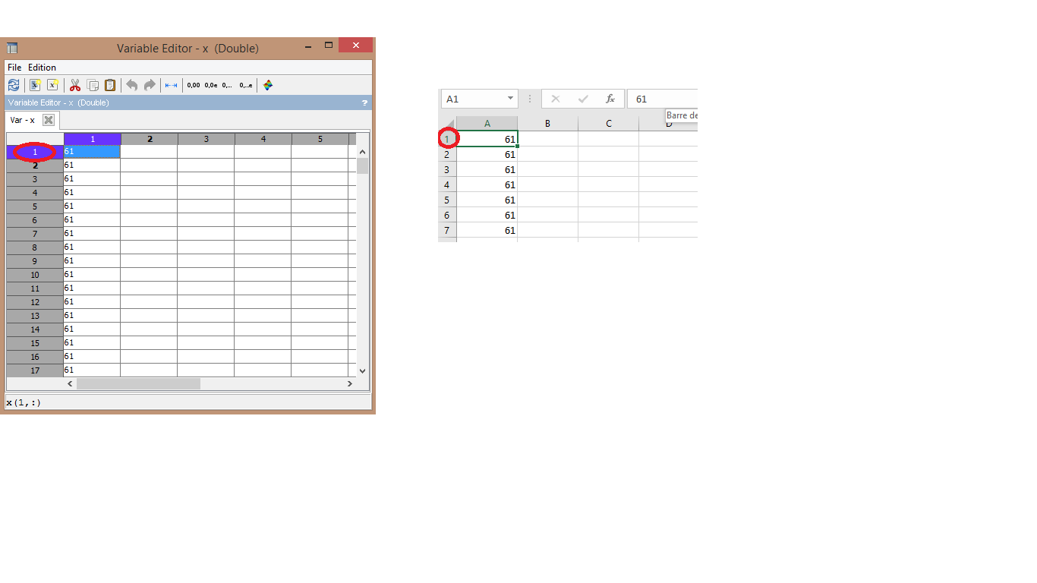Click column header 3 in Variable Editor
1037x583 pixels.
(x=206, y=139)
